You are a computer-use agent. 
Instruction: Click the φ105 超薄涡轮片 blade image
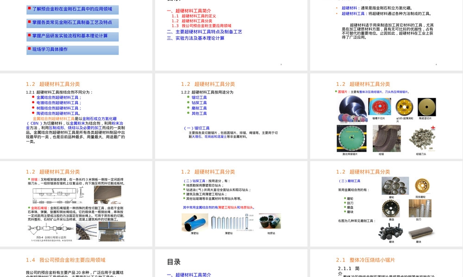click(x=404, y=107)
